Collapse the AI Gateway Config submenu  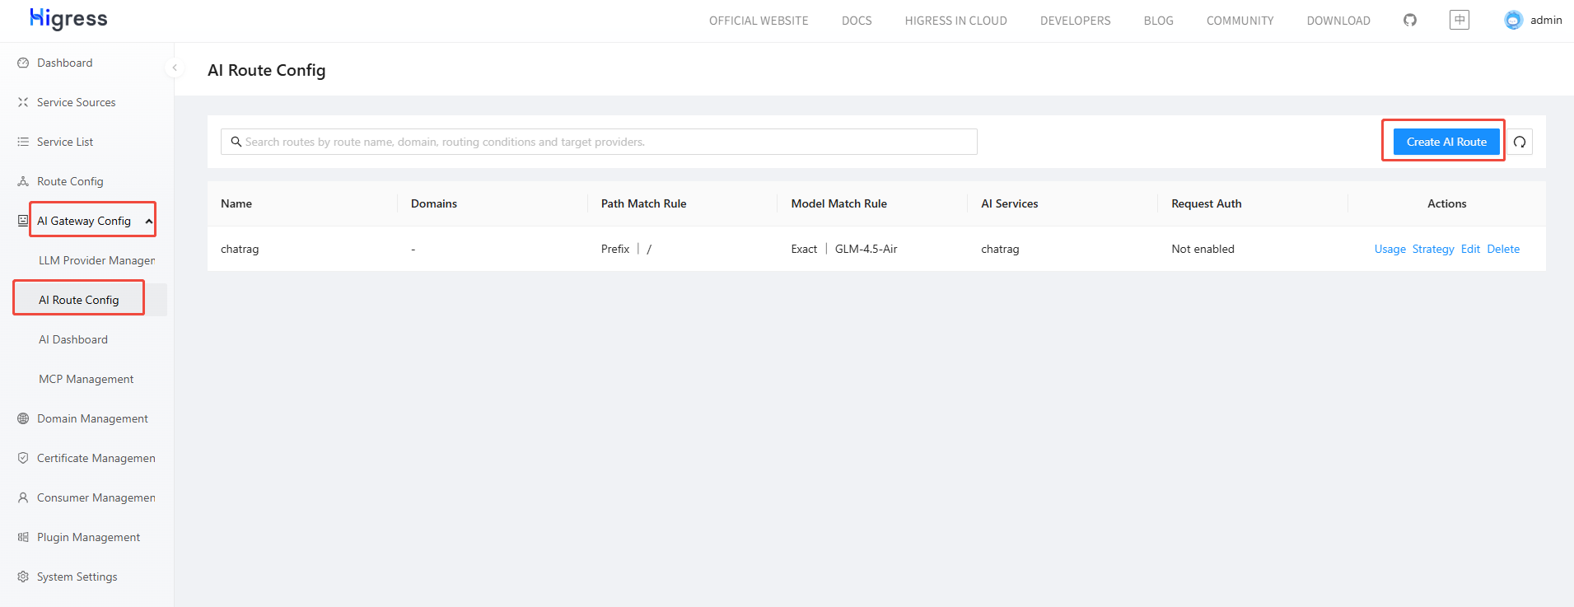pyautogui.click(x=148, y=221)
